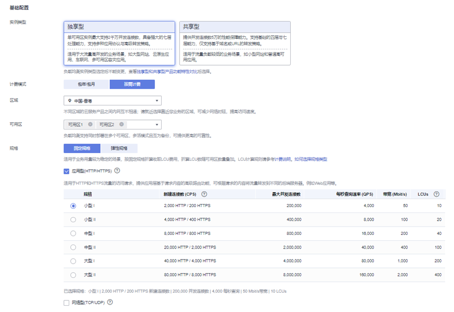
Task: Click the 1,000 bandwidth value in 大型 I row
Action: (x=403, y=261)
